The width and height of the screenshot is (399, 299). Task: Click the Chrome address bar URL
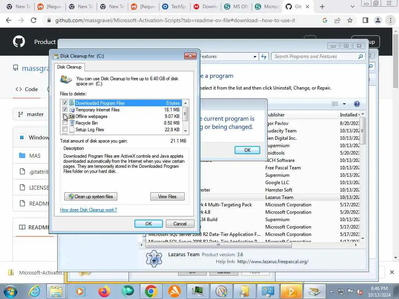[175, 20]
